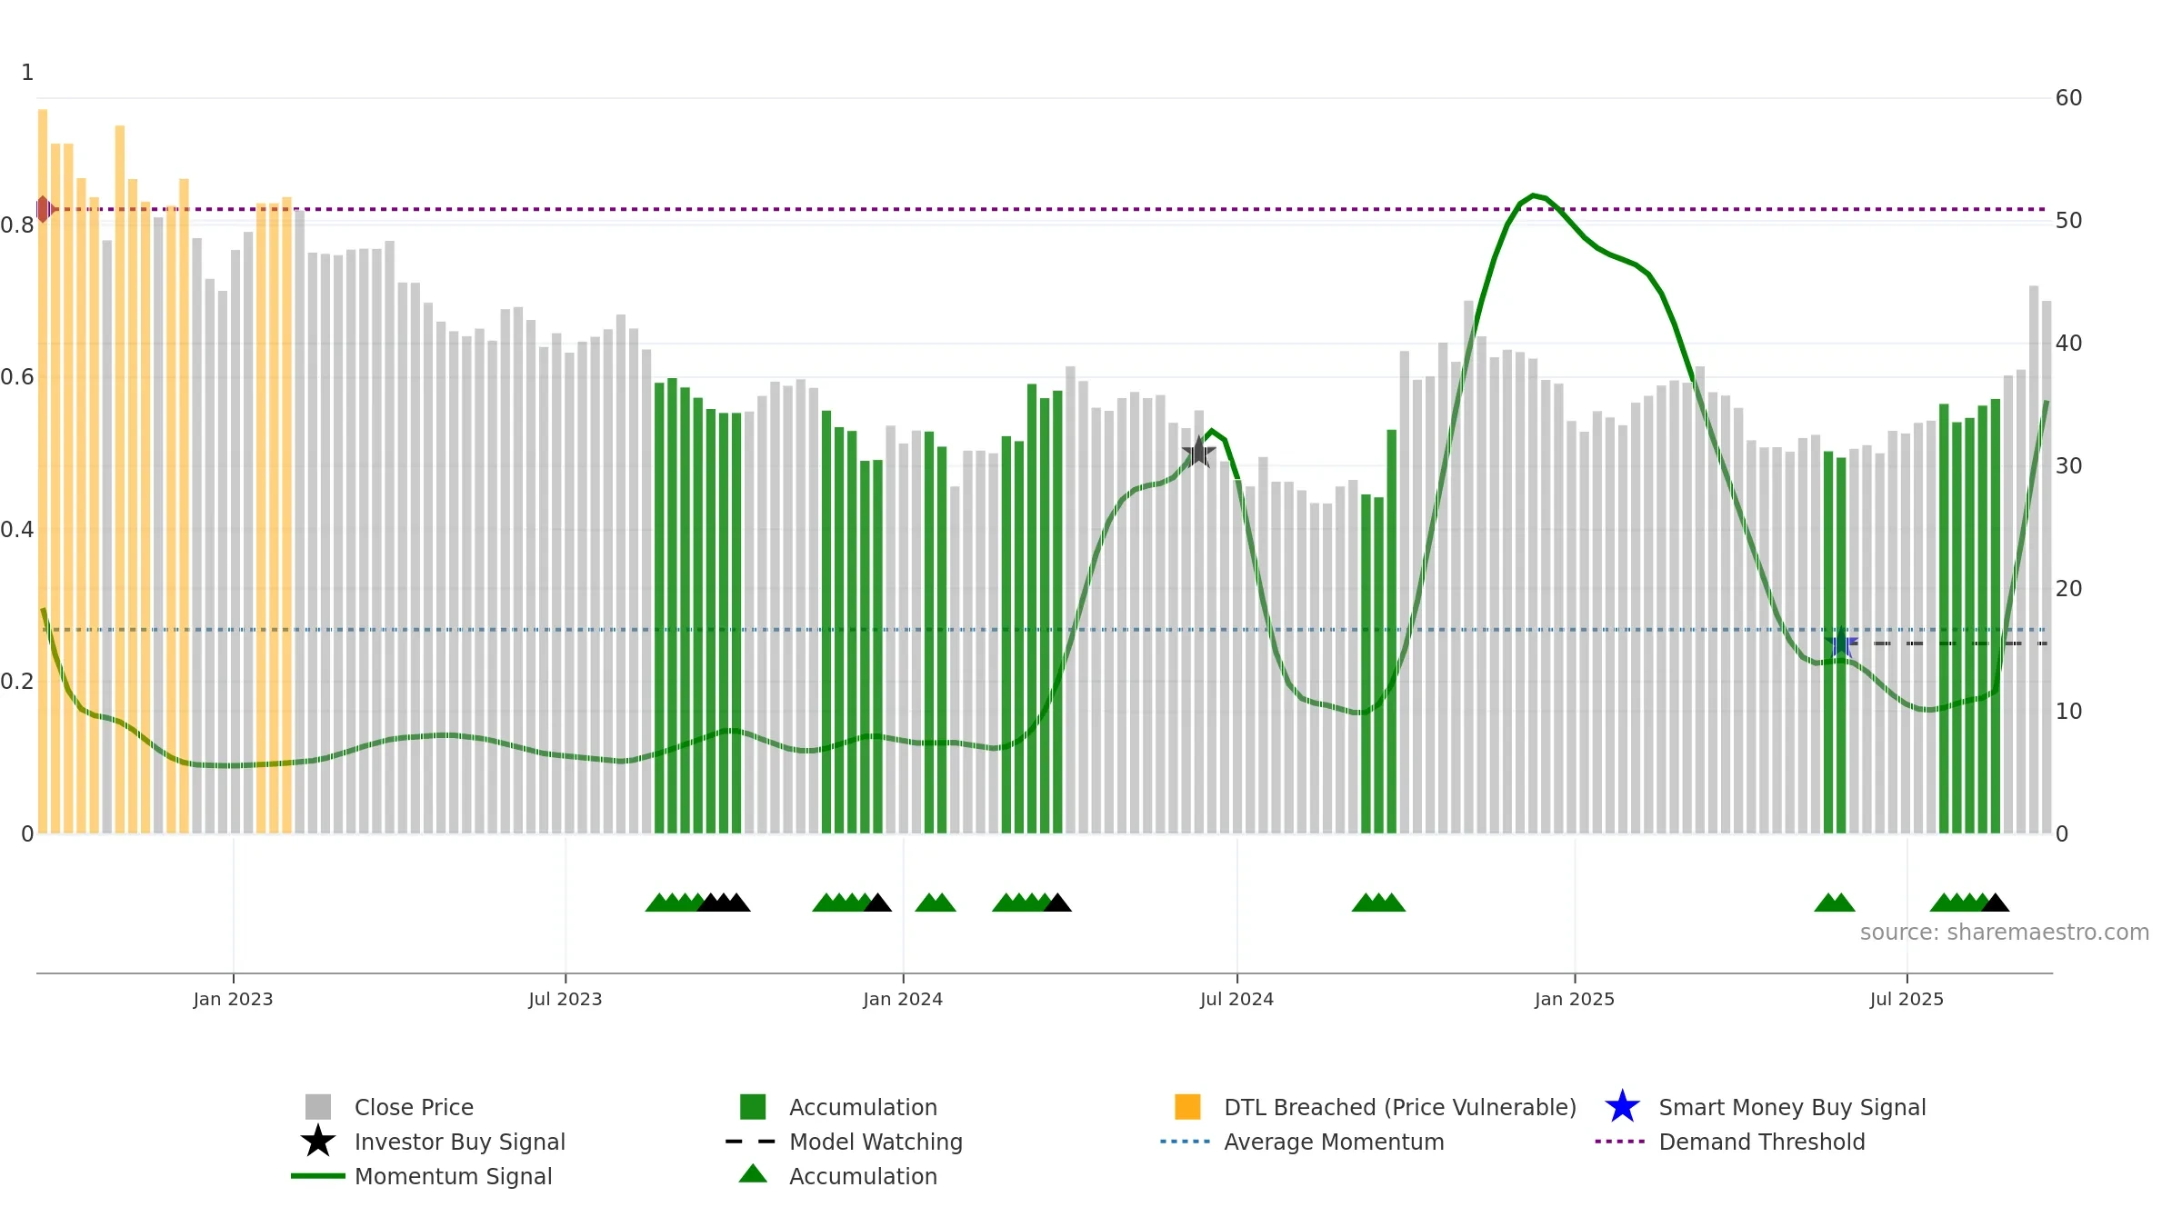Click the Jan 2024 axis label

(903, 999)
